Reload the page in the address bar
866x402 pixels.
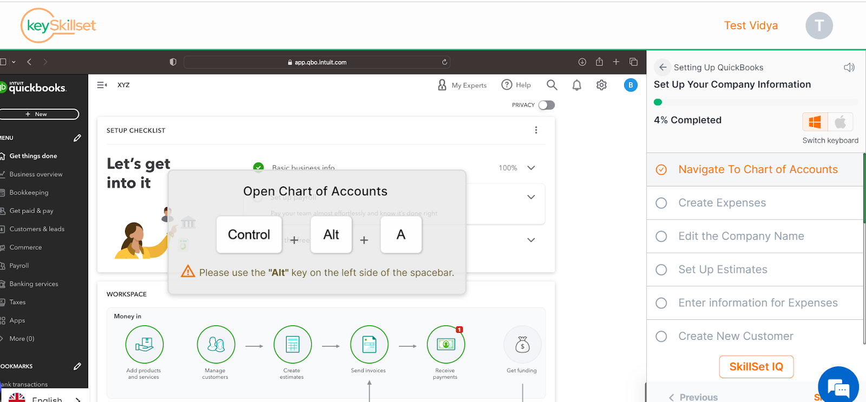click(444, 62)
